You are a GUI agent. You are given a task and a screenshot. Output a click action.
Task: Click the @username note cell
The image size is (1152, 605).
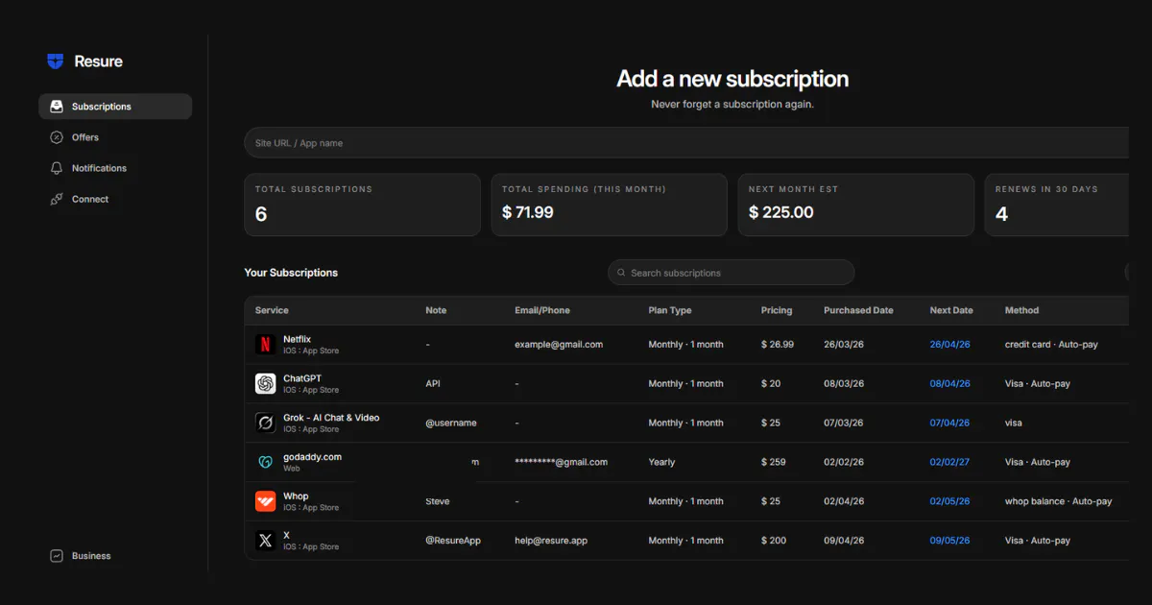(x=451, y=423)
